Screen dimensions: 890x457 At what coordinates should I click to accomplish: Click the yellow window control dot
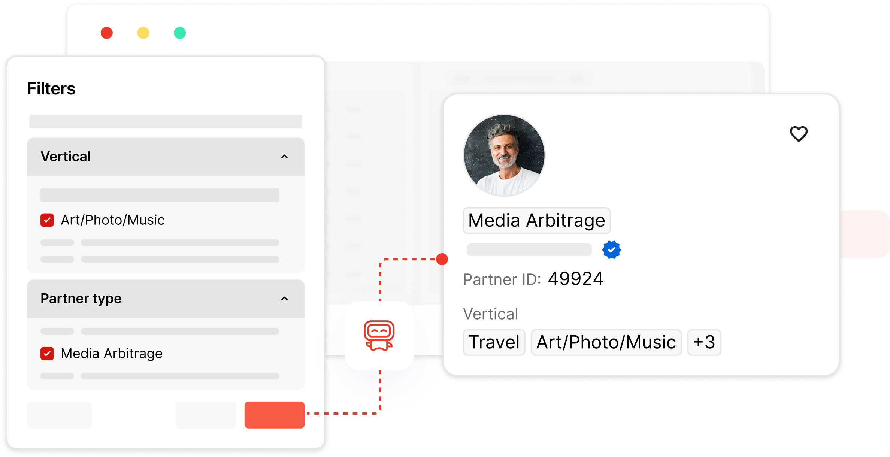pyautogui.click(x=143, y=33)
